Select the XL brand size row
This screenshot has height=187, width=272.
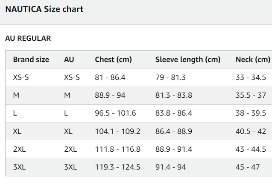click(17, 131)
